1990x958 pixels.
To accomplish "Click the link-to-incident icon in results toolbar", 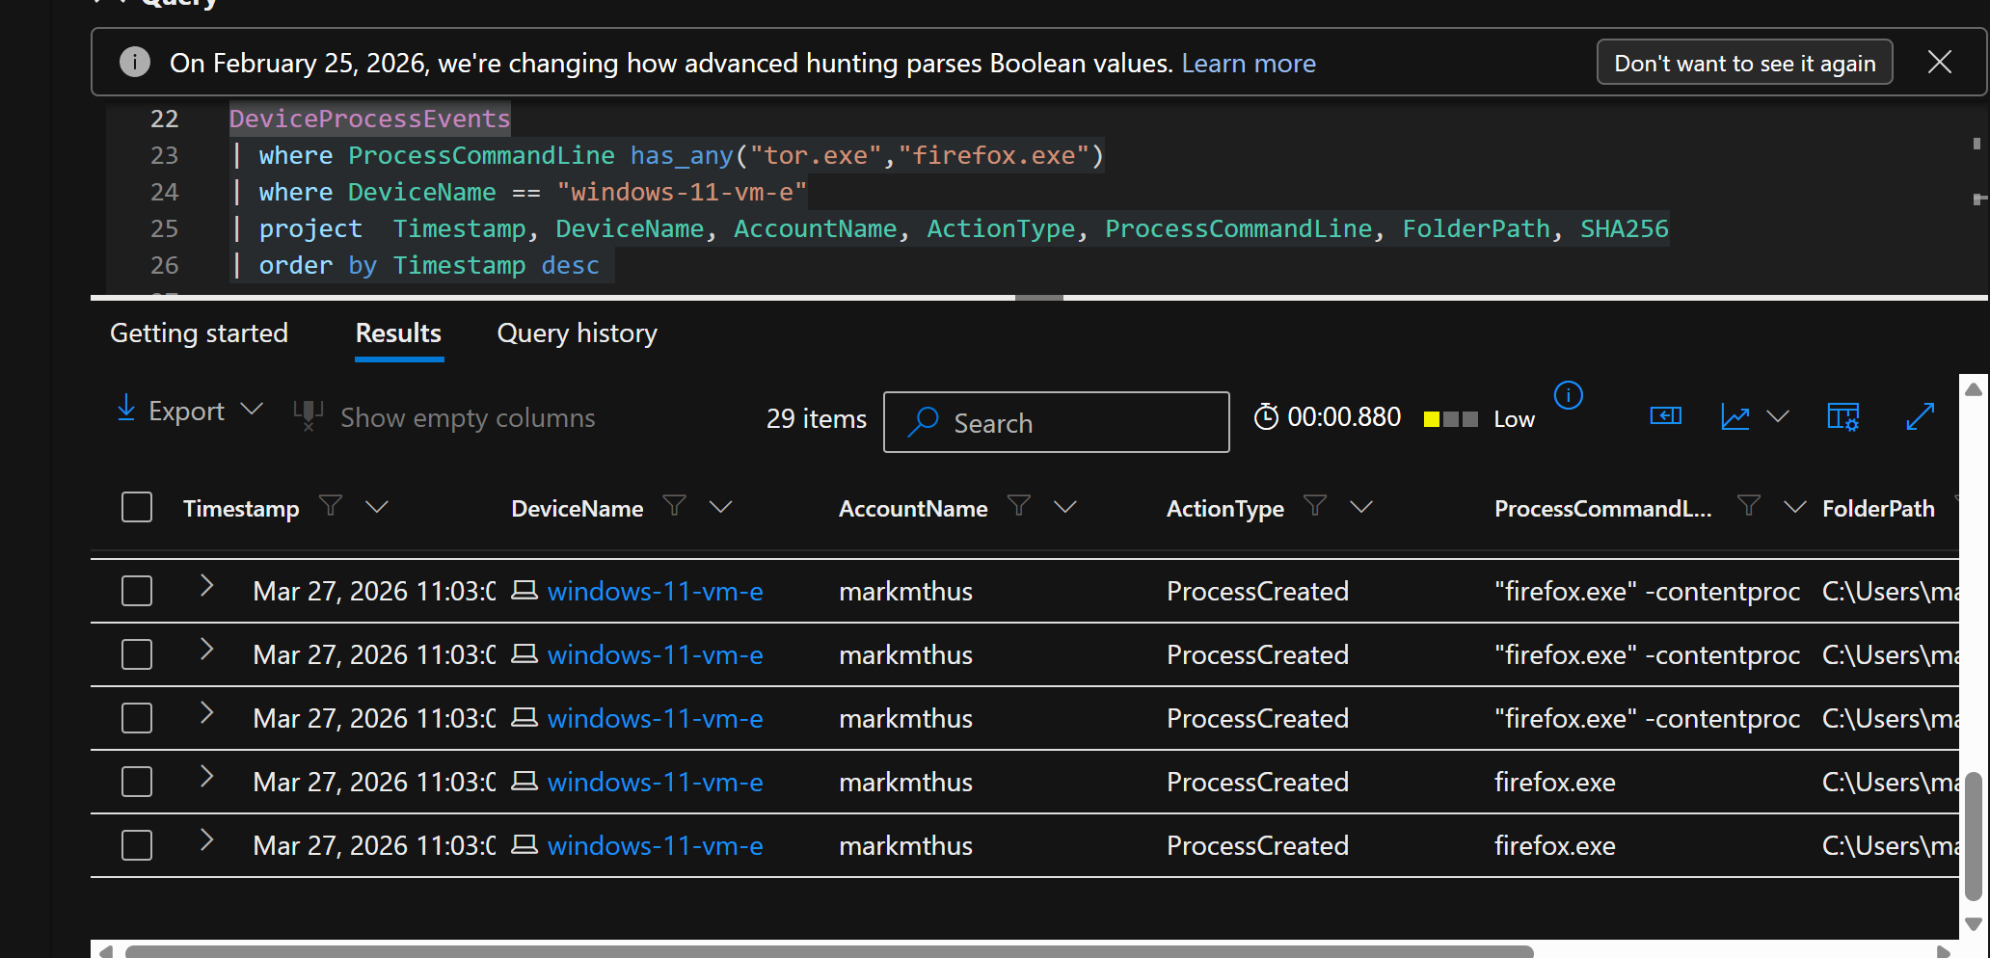I will click(1665, 416).
